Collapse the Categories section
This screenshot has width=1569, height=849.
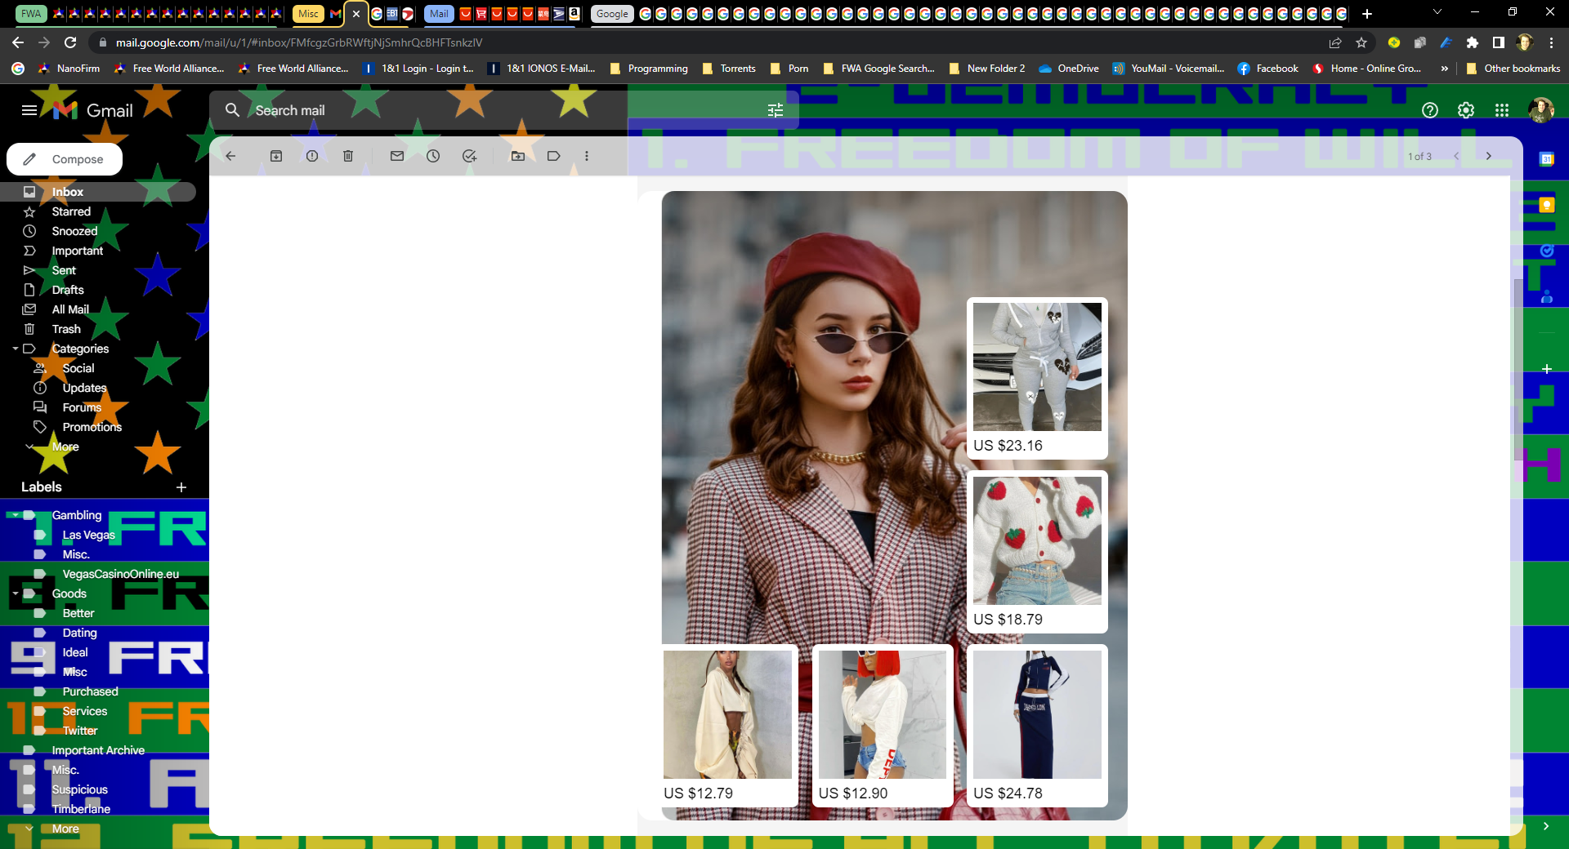[x=16, y=349]
